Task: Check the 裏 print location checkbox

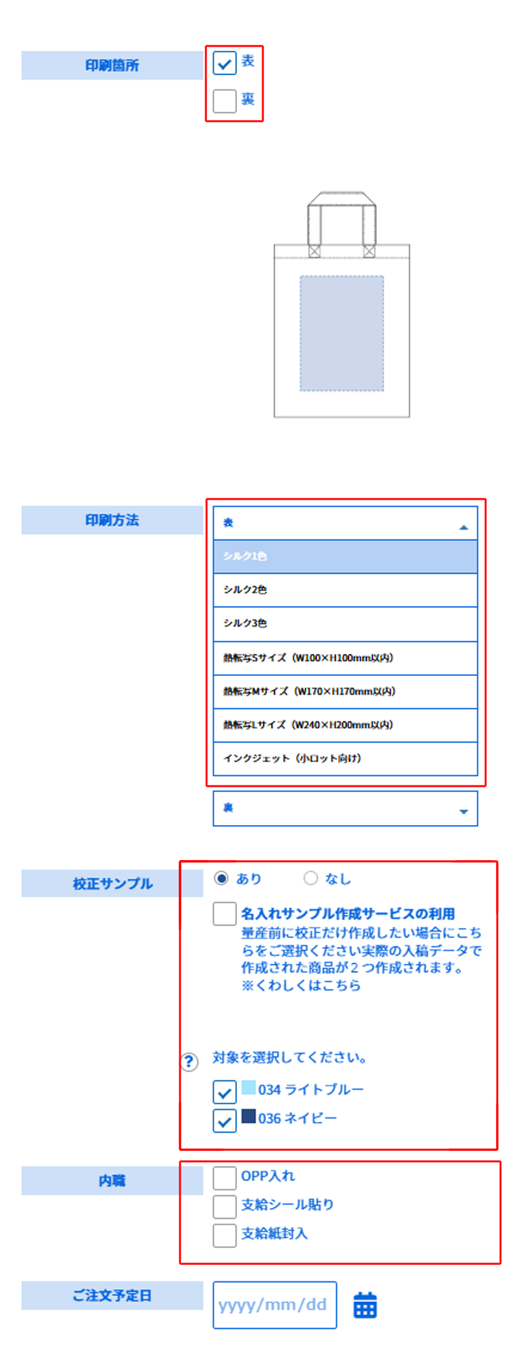Action: [x=225, y=101]
